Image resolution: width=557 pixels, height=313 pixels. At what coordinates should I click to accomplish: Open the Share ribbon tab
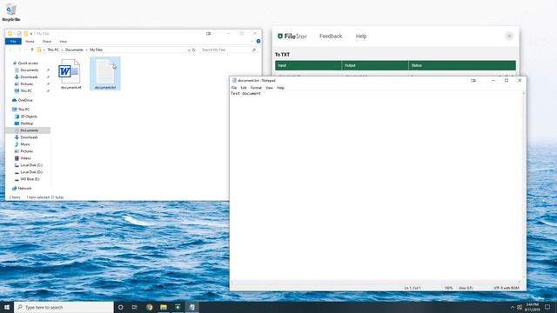pyautogui.click(x=46, y=42)
